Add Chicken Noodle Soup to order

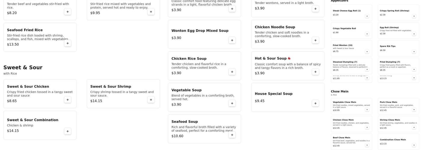point(315,40)
